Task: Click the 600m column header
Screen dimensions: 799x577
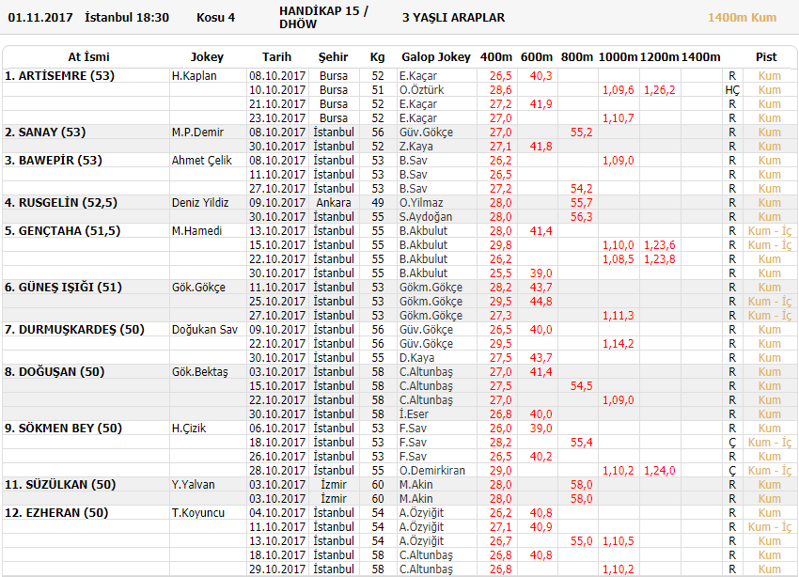Action: pos(537,57)
